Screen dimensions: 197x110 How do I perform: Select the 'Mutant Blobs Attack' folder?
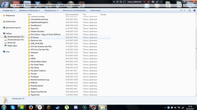point(38,62)
